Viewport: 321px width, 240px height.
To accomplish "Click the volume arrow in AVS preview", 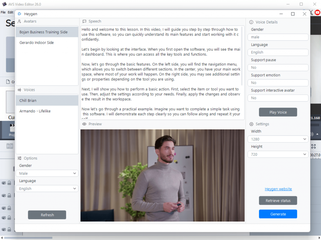I will pos(317,134).
